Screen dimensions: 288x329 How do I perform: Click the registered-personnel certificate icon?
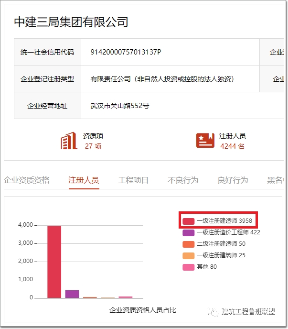[205, 141]
